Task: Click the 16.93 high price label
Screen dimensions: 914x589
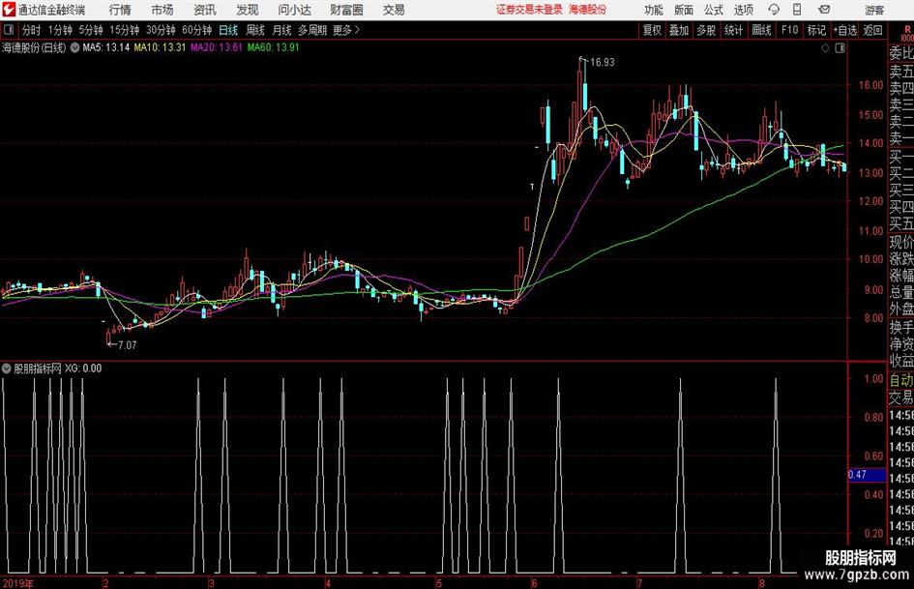Action: point(603,63)
